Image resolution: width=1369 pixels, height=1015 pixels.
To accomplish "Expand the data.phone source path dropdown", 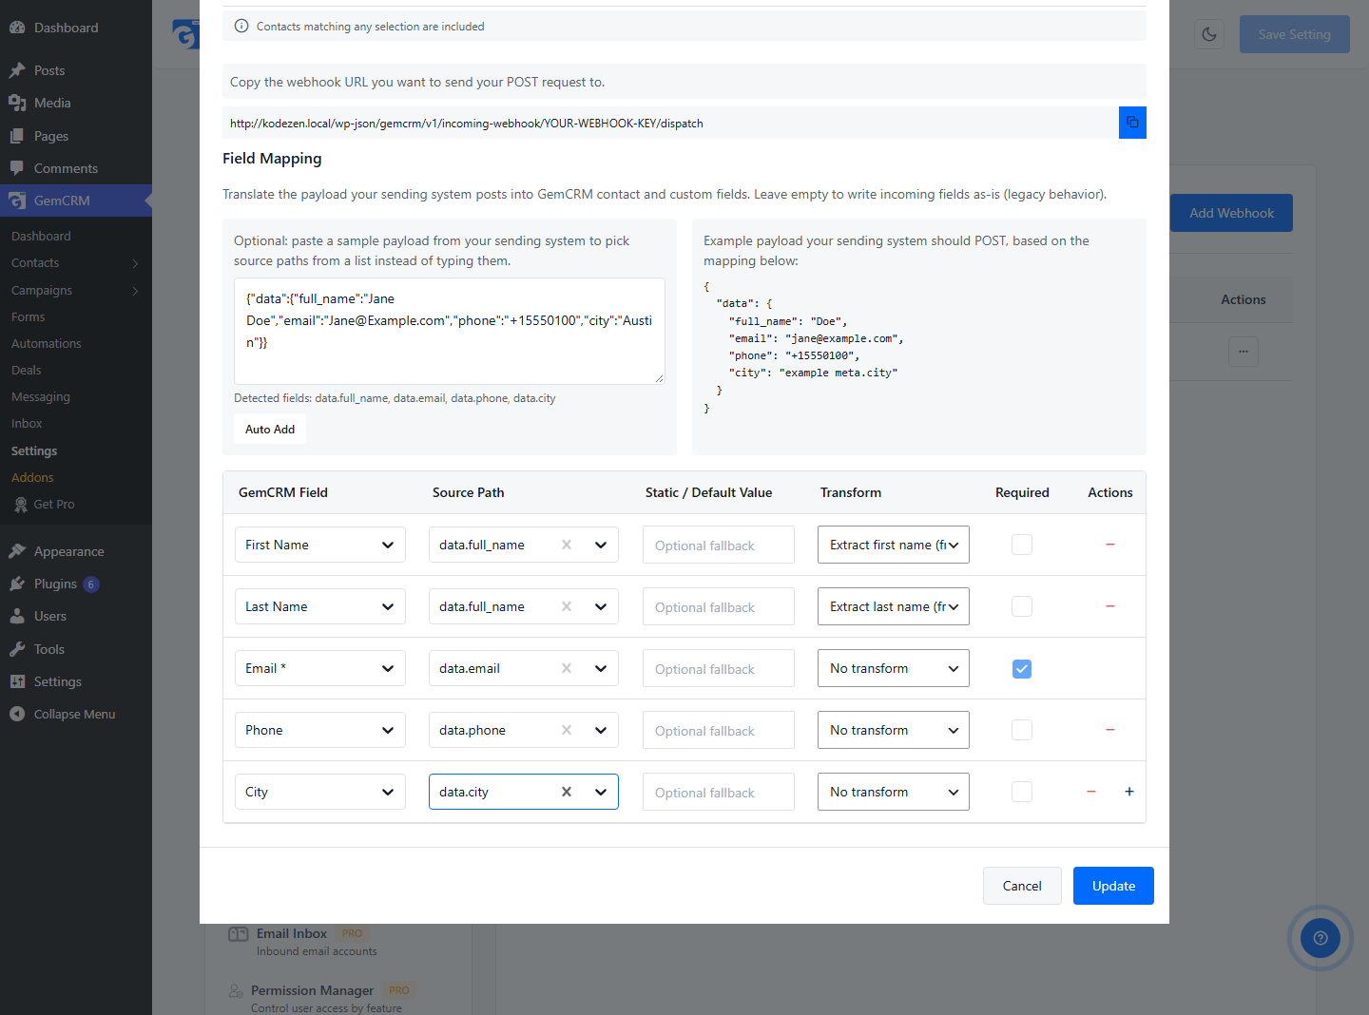I will (601, 730).
